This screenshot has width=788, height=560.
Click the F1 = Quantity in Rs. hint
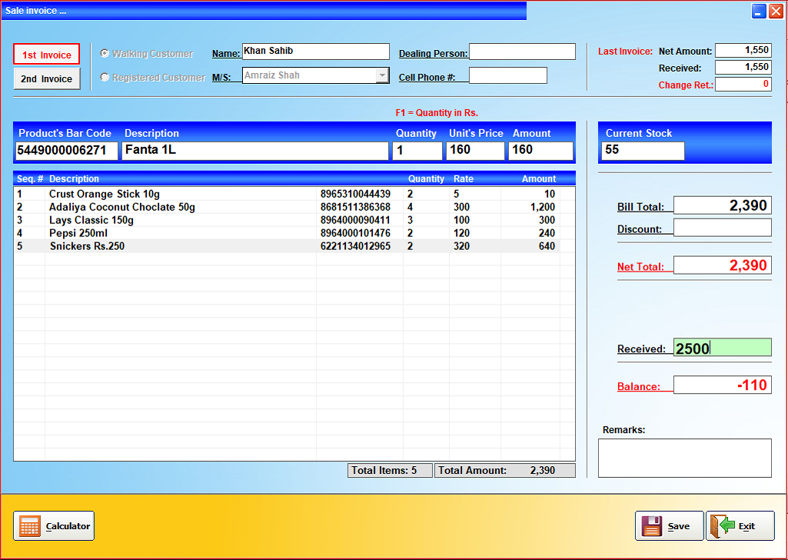coord(437,112)
